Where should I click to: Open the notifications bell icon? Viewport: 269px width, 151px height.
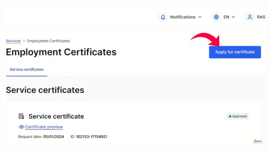click(x=163, y=17)
